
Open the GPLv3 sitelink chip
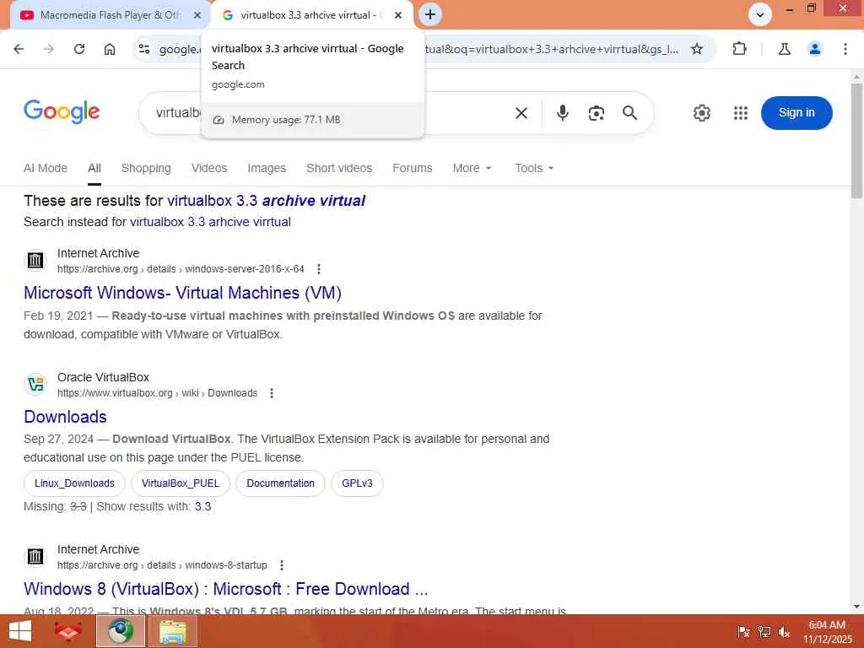point(357,483)
